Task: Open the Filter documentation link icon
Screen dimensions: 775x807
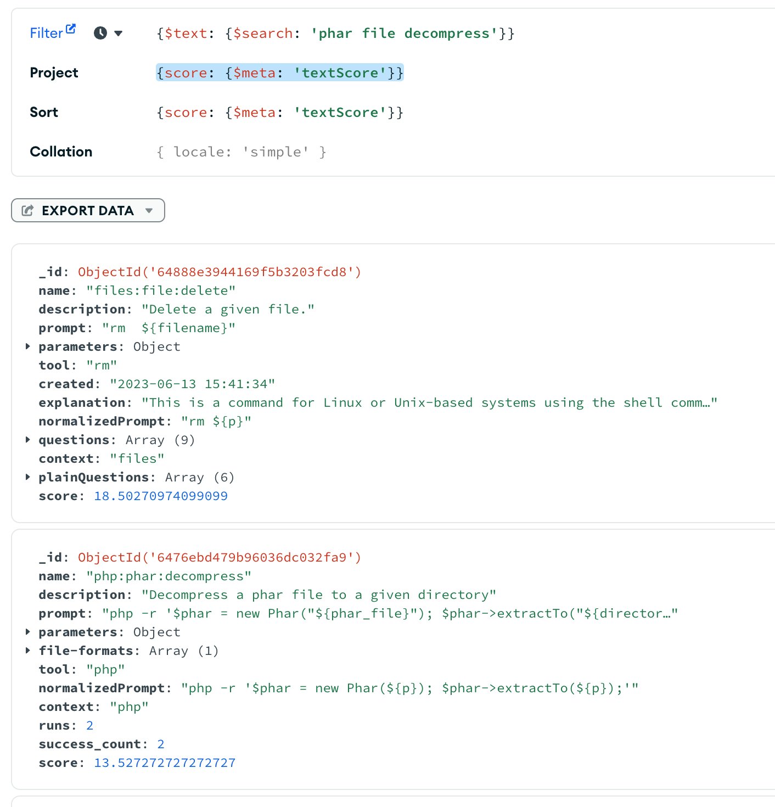Action: point(71,29)
